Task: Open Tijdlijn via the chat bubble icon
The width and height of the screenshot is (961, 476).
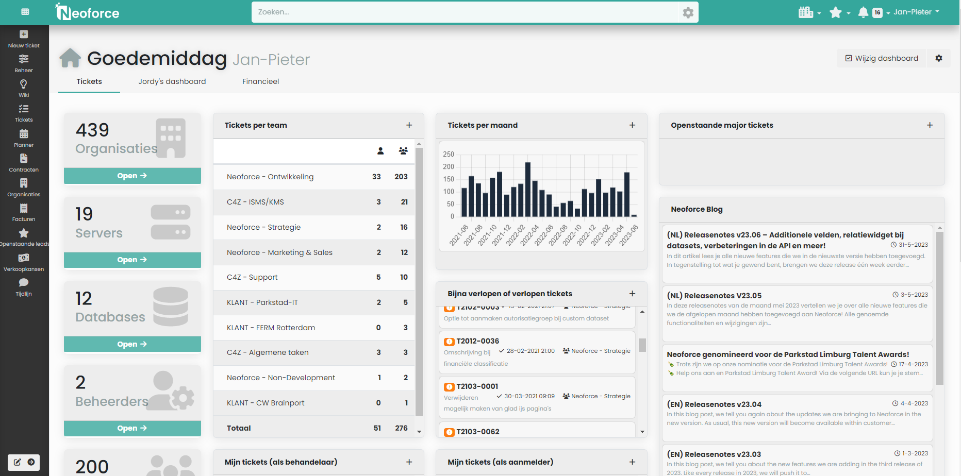Action: (x=23, y=282)
